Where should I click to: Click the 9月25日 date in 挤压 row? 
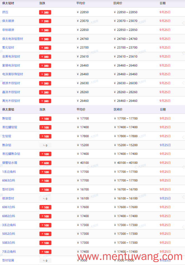(x=165, y=12)
